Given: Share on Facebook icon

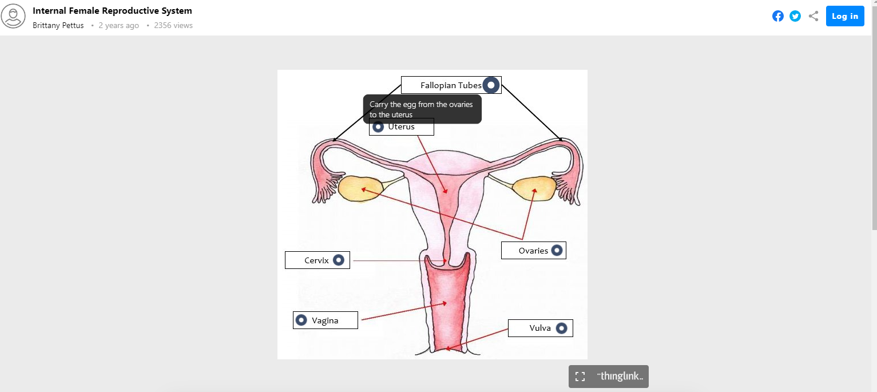Looking at the screenshot, I should click(x=777, y=16).
